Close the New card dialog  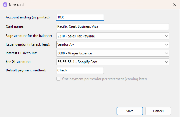point(175,5)
